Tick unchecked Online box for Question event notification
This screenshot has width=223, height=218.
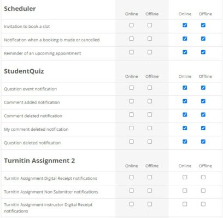pos(131,88)
